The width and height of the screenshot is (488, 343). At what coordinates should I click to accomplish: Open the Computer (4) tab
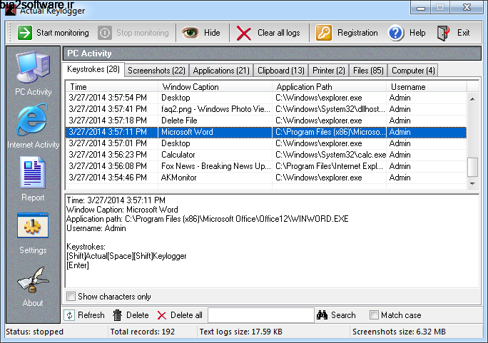point(413,71)
